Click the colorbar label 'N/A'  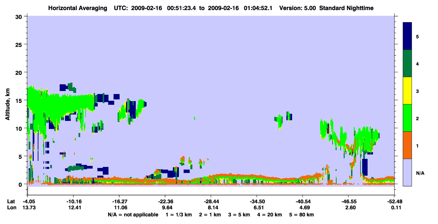(420, 173)
